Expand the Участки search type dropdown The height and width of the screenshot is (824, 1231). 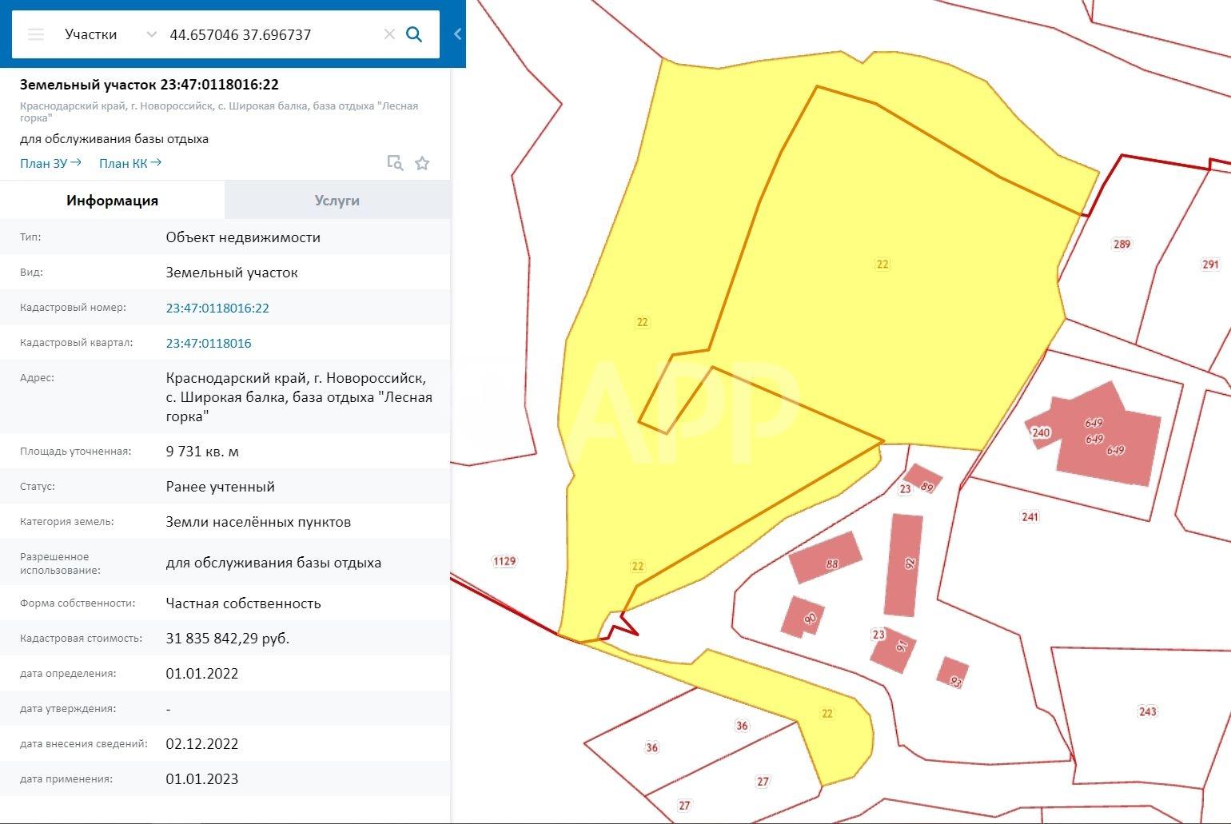coord(151,34)
